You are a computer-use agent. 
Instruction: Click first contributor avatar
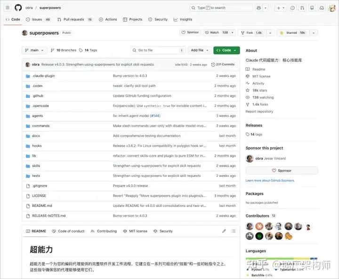(250, 226)
